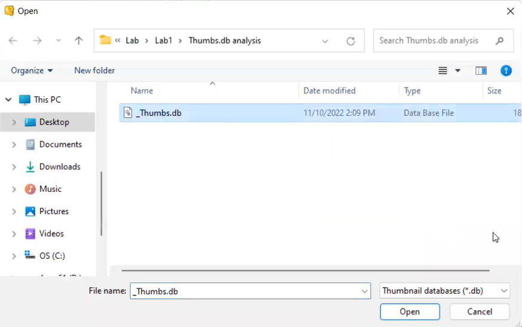Image resolution: width=522 pixels, height=327 pixels.
Task: Click the File name input field
Action: click(x=245, y=291)
